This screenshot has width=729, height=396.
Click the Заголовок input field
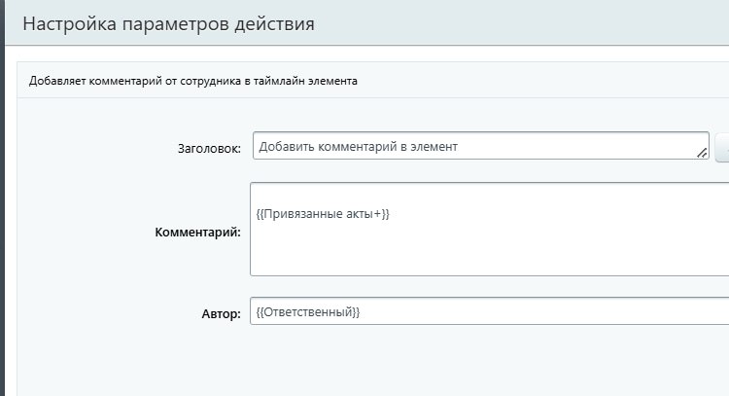(583, 146)
